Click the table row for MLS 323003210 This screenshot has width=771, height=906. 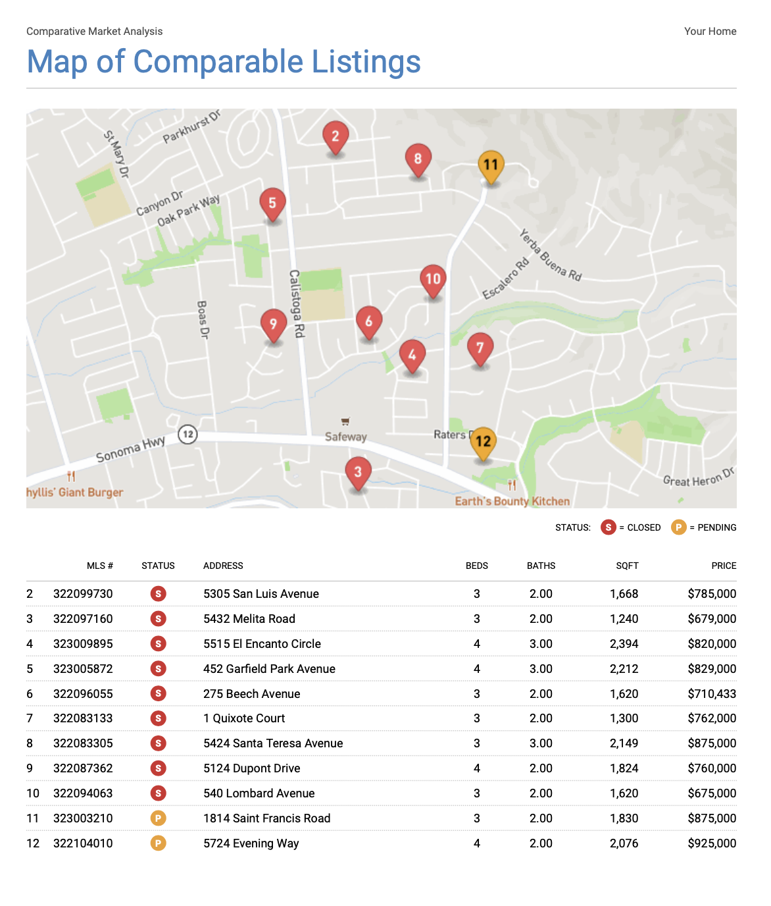tap(385, 818)
